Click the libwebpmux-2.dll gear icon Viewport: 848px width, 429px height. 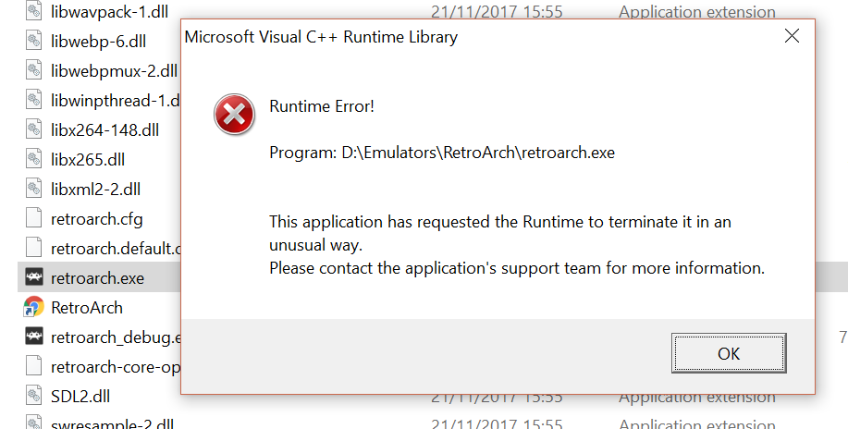33,70
